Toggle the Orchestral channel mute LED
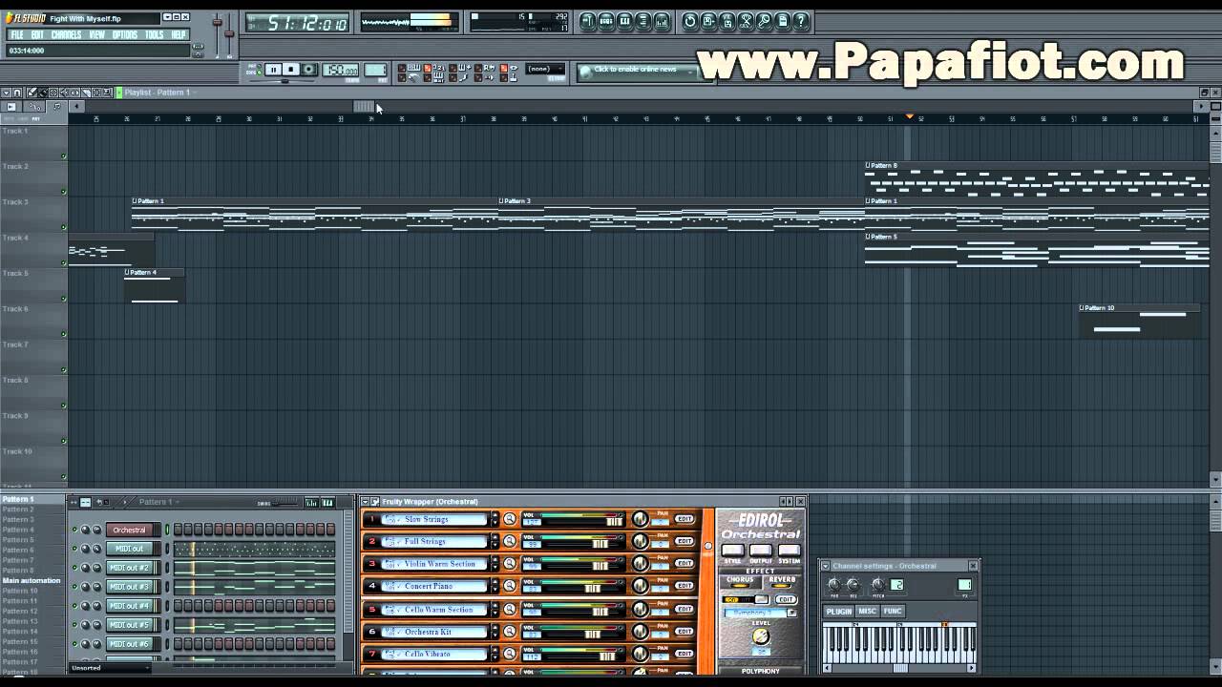 (74, 530)
